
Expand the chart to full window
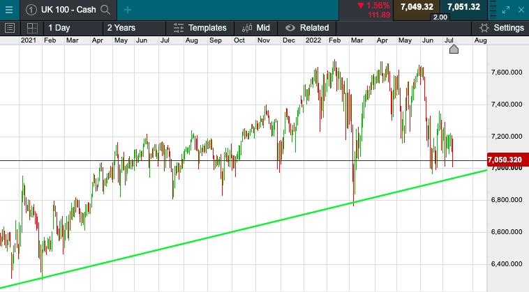point(506,10)
